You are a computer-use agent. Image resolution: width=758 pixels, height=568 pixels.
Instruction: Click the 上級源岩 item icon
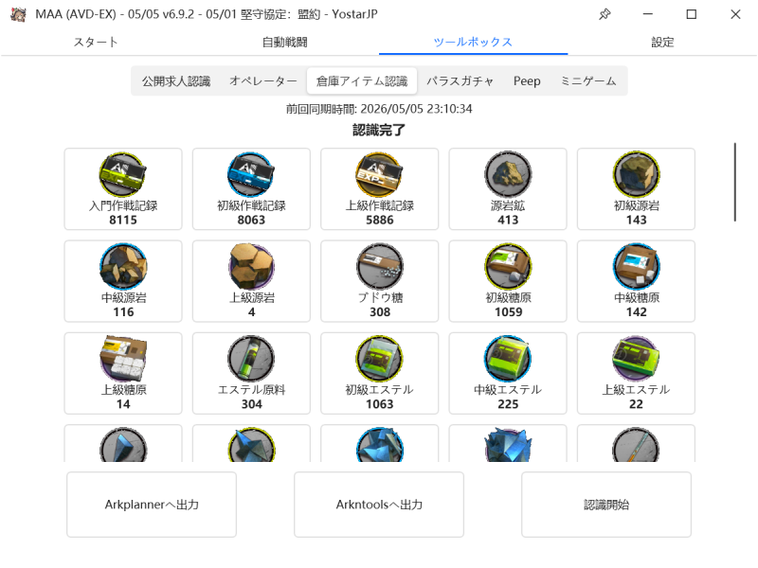251,267
